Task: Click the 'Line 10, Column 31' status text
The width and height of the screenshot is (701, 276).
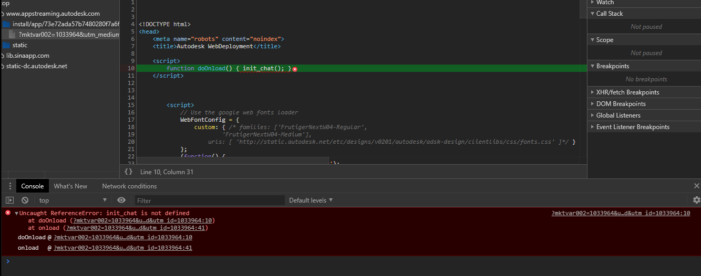Action: tap(167, 172)
